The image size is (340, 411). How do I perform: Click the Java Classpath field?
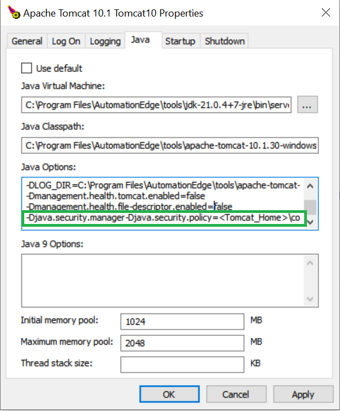(x=170, y=145)
